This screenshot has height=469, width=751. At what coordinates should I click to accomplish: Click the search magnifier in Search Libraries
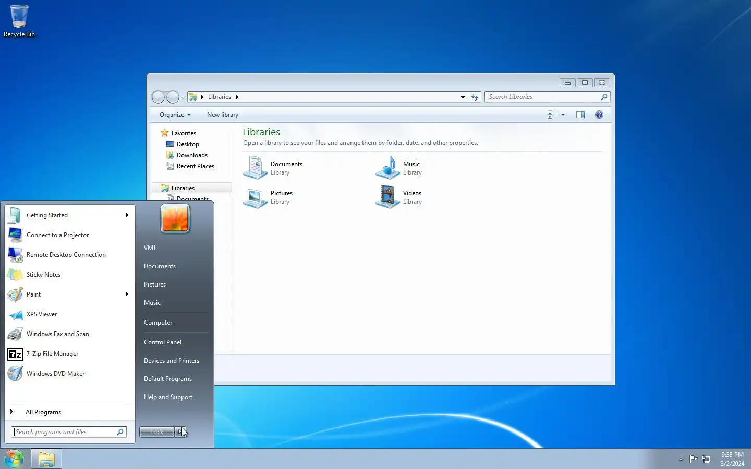coord(604,97)
